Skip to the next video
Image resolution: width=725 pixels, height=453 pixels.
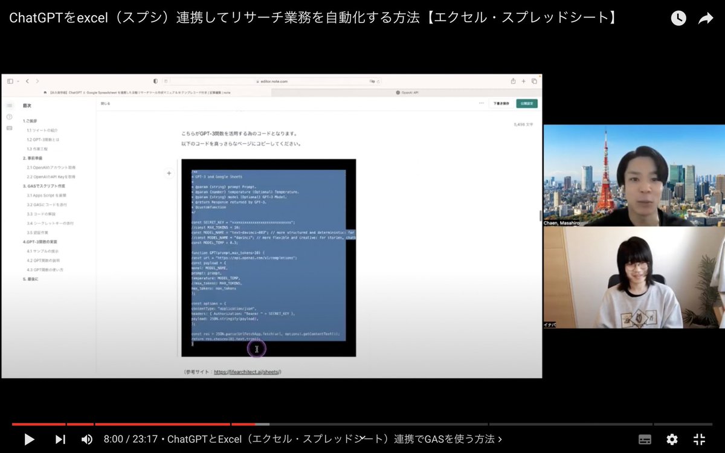[60, 439]
